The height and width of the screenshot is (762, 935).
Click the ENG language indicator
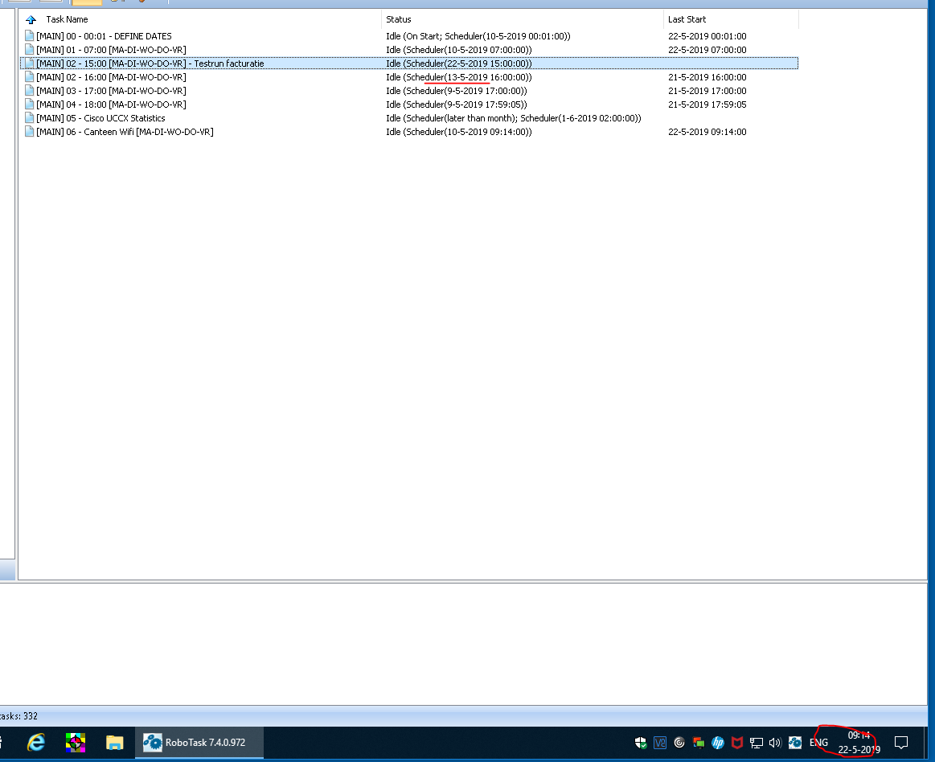click(x=818, y=743)
